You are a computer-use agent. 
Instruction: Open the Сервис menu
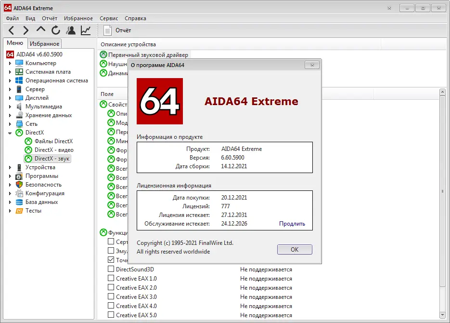pos(109,18)
